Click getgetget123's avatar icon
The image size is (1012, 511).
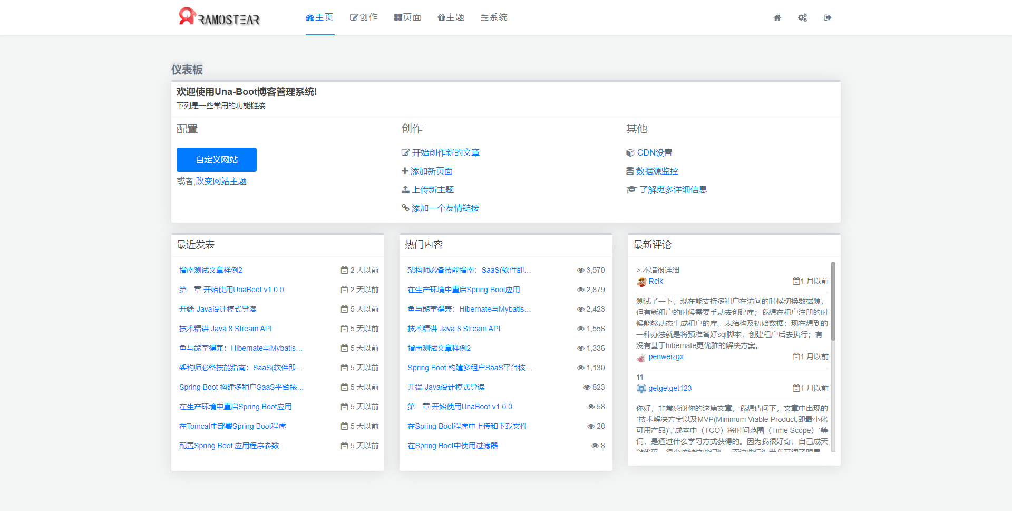(641, 389)
